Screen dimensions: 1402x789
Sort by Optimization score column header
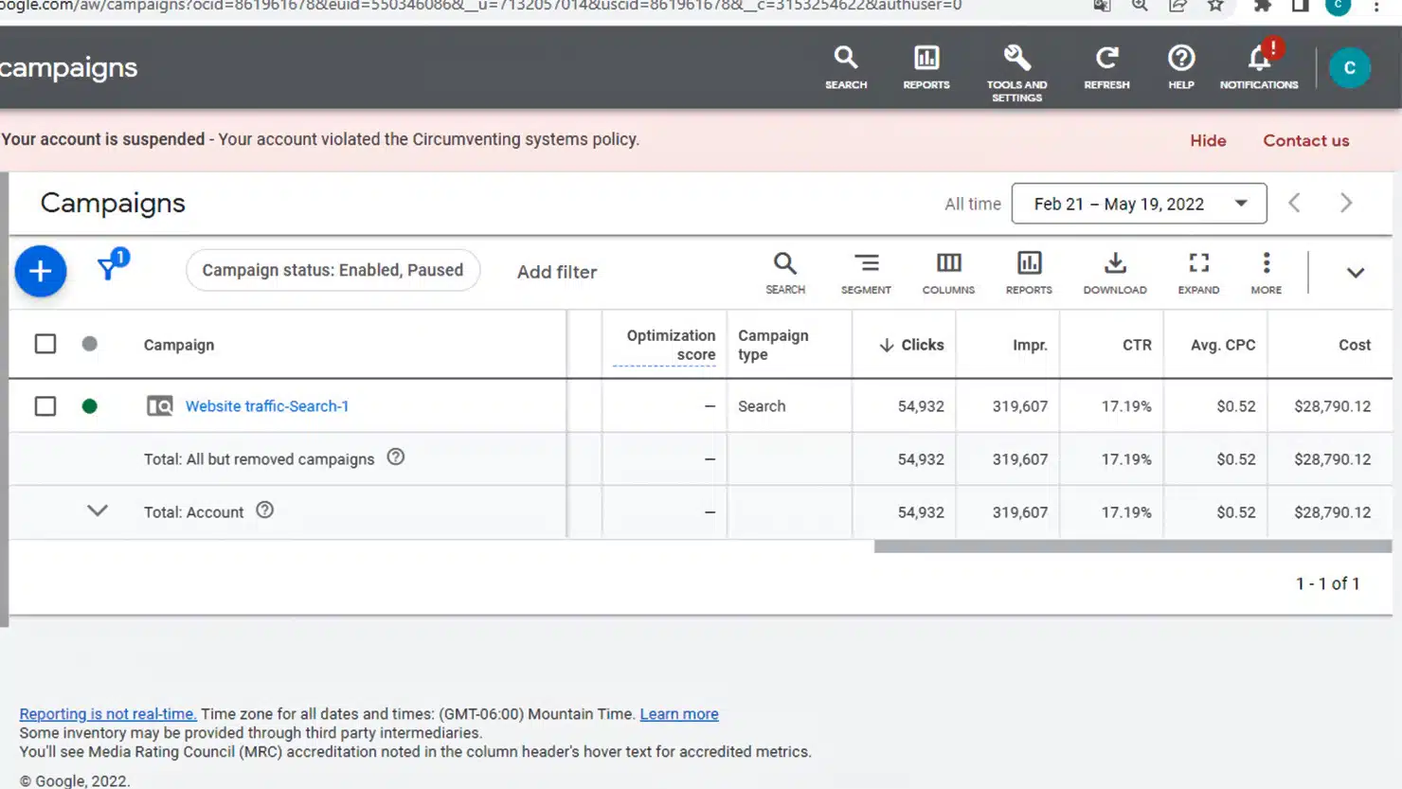click(x=671, y=345)
